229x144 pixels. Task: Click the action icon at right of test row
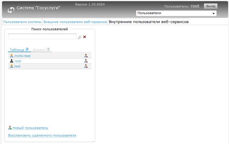(86, 66)
